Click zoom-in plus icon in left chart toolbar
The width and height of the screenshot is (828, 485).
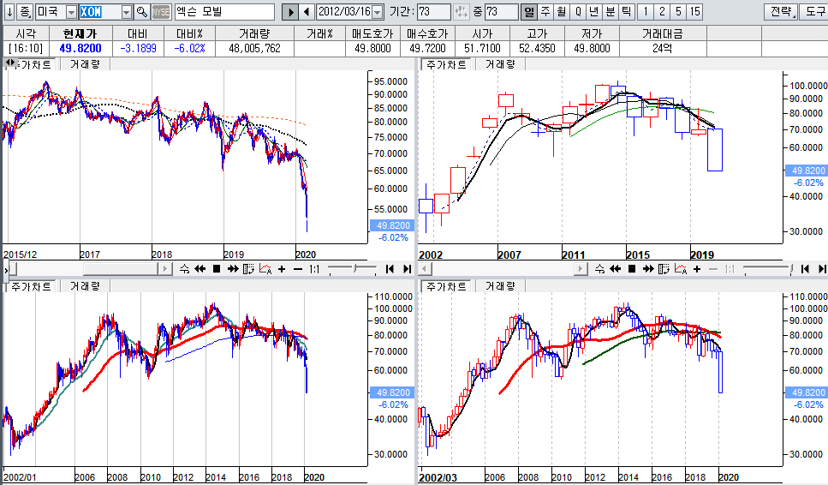point(282,269)
